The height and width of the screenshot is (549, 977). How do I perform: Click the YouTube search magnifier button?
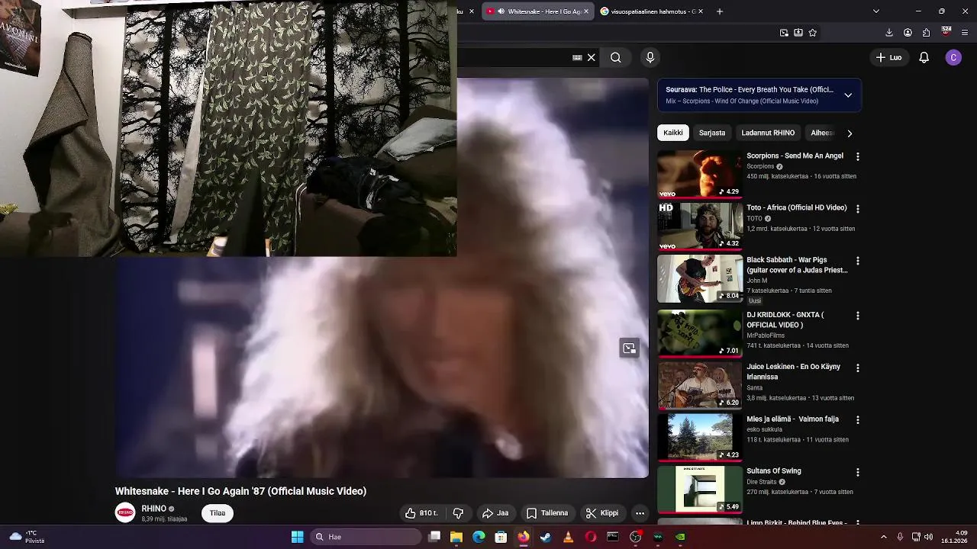coord(615,57)
